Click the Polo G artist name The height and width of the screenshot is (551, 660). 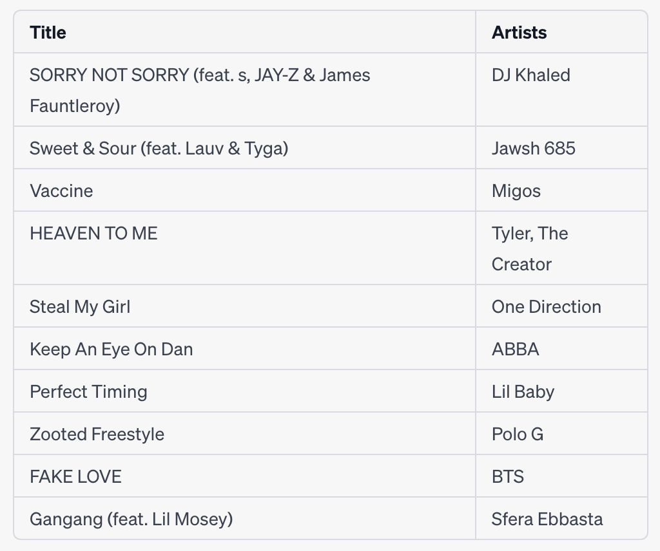tap(517, 434)
